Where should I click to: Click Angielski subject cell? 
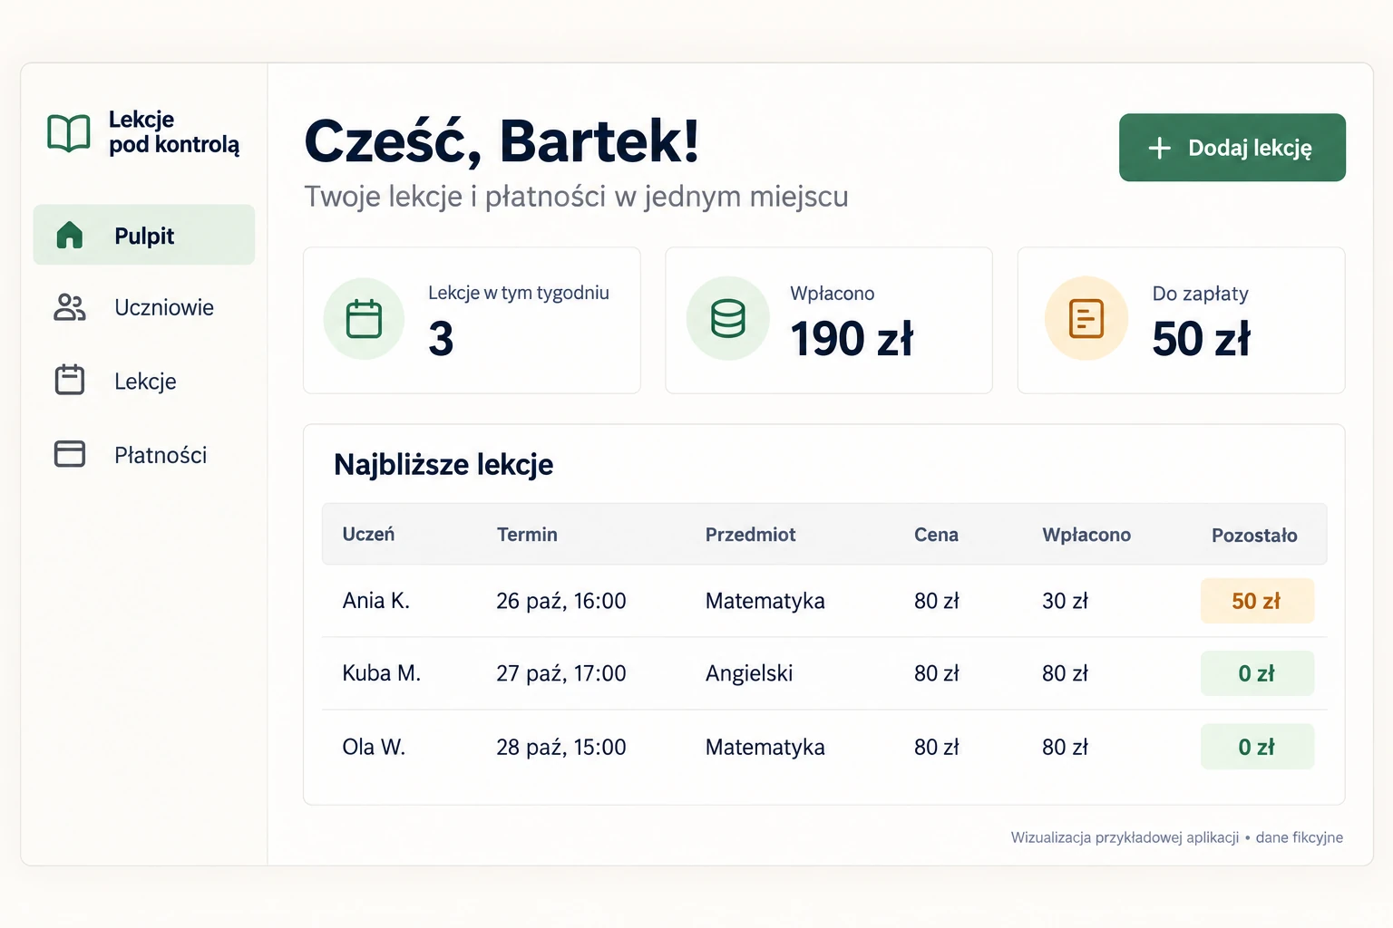coord(749,673)
